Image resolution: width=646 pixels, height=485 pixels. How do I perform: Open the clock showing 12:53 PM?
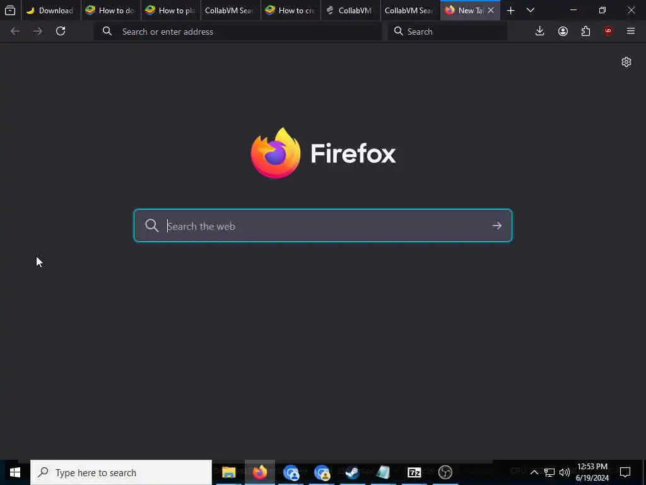592,472
